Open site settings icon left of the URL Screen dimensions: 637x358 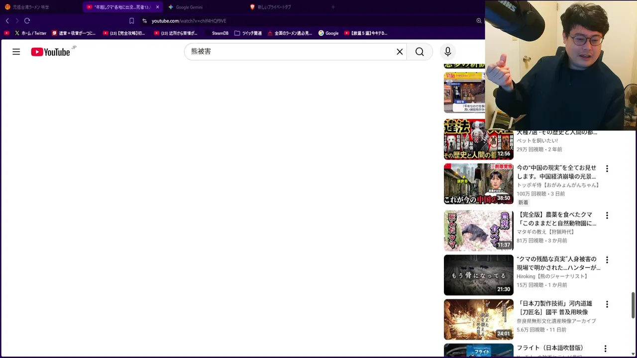pos(144,21)
